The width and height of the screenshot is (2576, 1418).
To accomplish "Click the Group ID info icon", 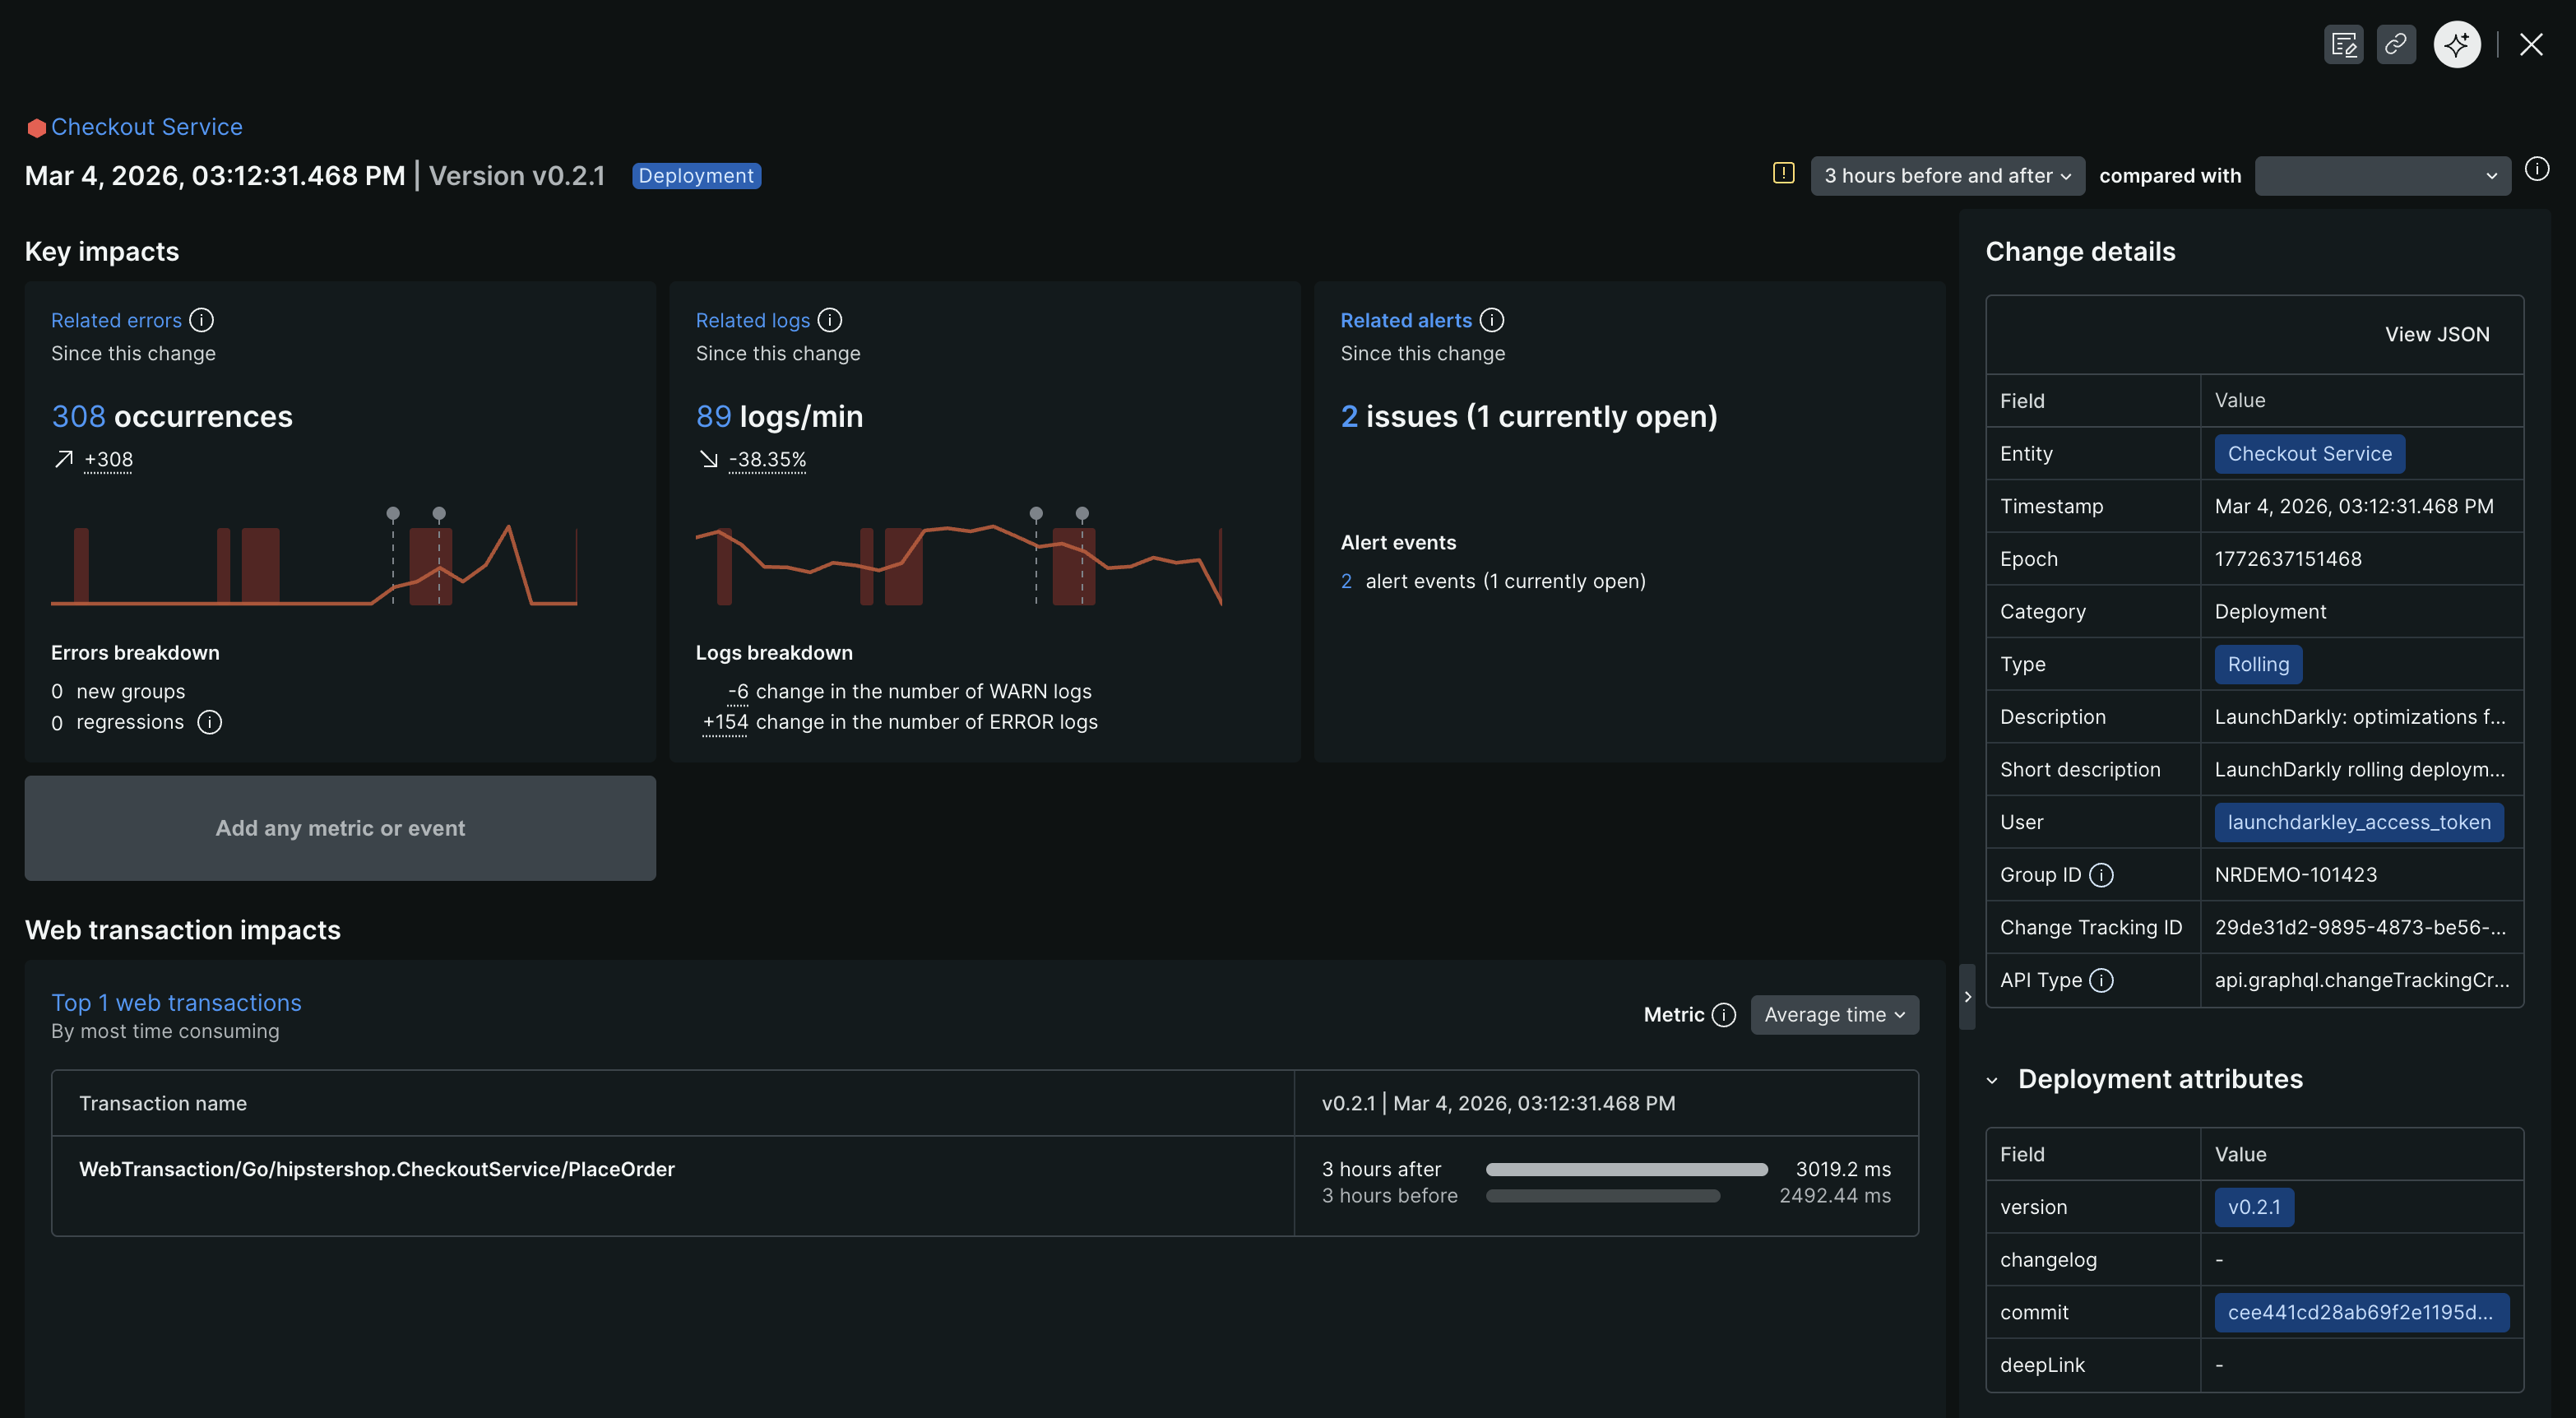I will (x=2101, y=875).
